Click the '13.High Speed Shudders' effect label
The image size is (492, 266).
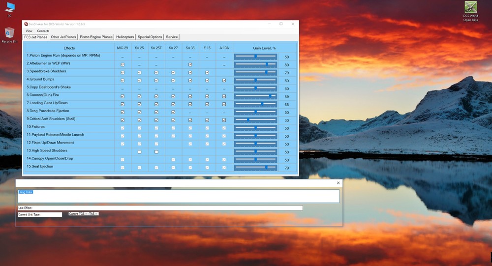(x=47, y=150)
